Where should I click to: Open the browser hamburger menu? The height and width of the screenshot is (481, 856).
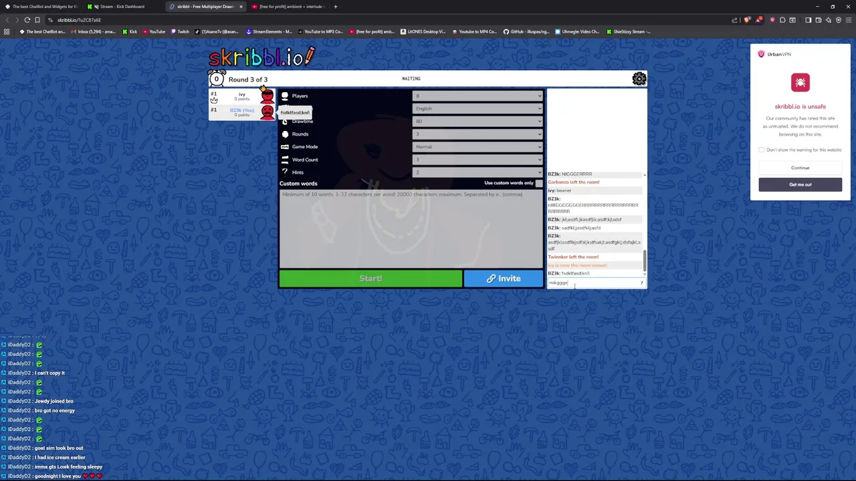pos(848,20)
